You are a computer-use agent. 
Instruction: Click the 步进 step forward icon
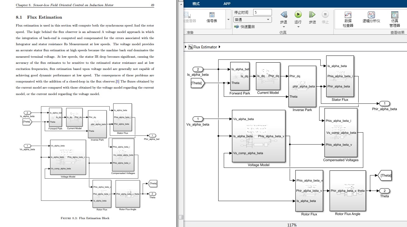pos(312,14)
